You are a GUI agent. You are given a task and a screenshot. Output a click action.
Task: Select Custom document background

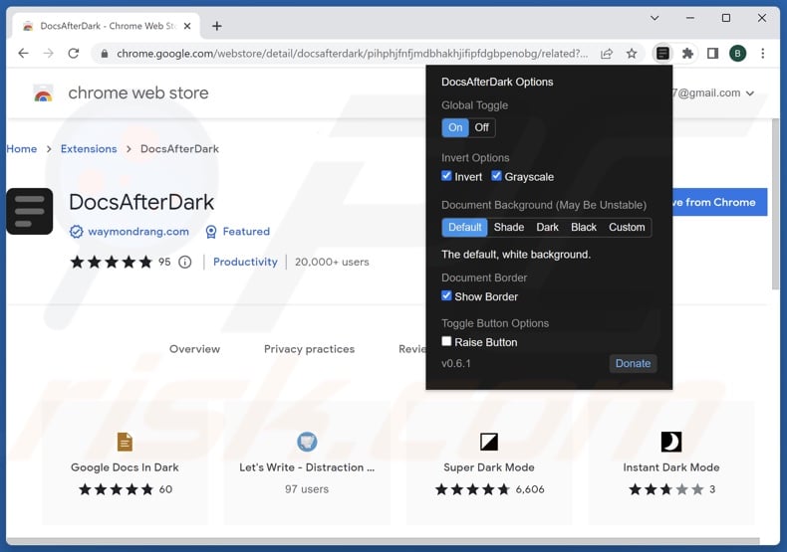pyautogui.click(x=627, y=228)
